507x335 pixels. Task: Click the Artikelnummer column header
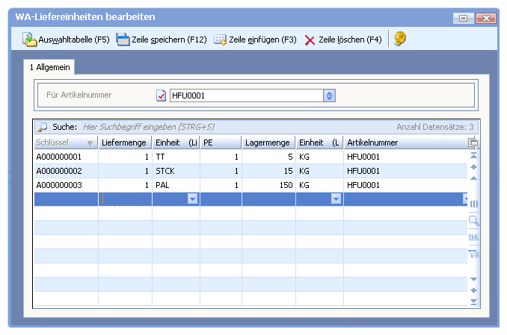404,143
